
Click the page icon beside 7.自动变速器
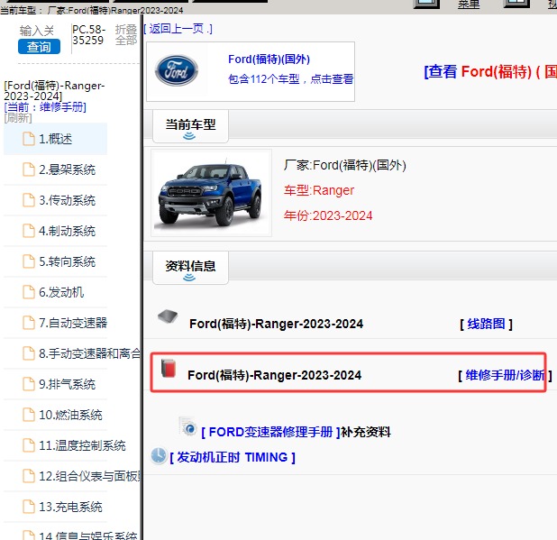pyautogui.click(x=29, y=323)
